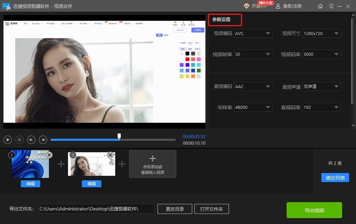Expand the 视频帧率 dropdown
Image resolution: width=356 pixels, height=224 pixels.
click(253, 54)
